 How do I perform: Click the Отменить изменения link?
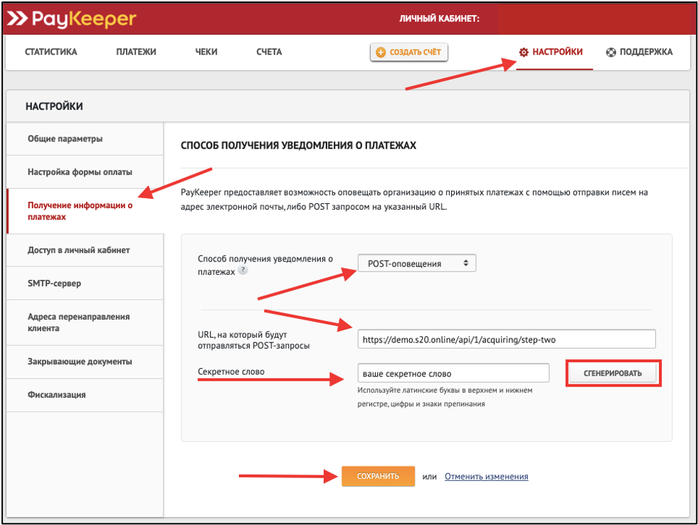(486, 477)
